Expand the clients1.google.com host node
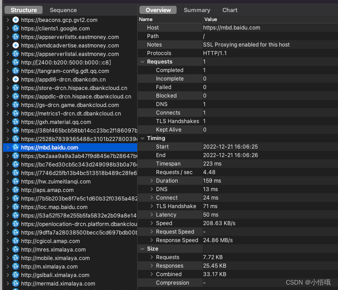 [8, 28]
